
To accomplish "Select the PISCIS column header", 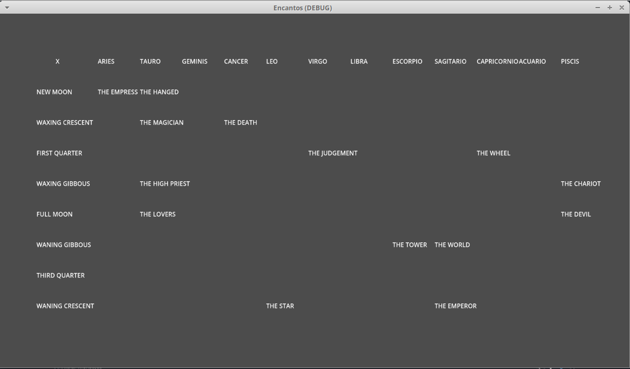I will [x=570, y=61].
